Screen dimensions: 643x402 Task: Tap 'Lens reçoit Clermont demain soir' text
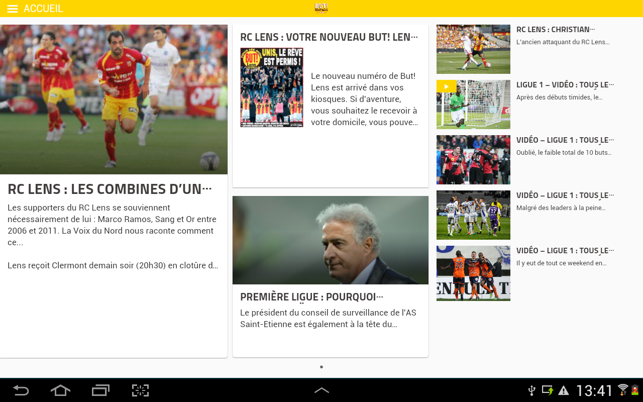[113, 265]
